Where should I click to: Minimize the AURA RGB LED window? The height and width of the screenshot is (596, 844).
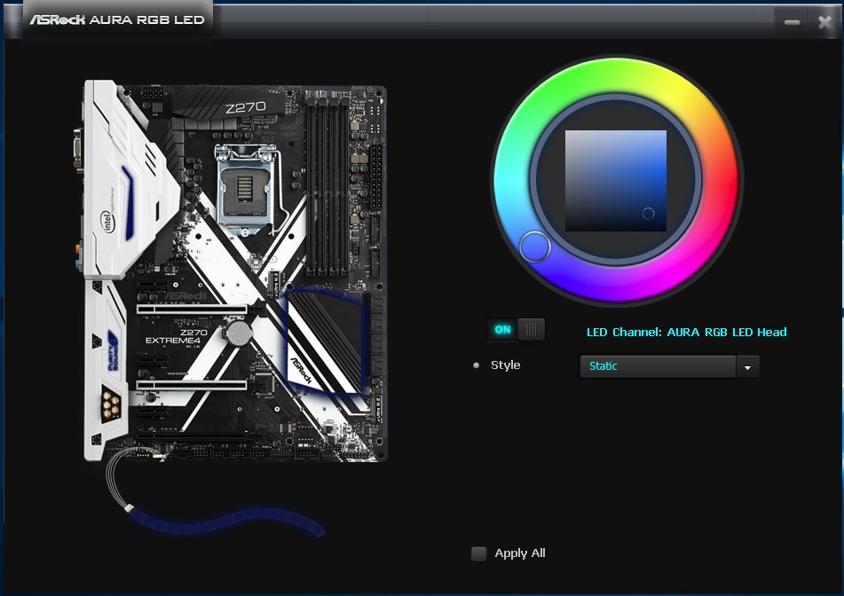coord(792,22)
